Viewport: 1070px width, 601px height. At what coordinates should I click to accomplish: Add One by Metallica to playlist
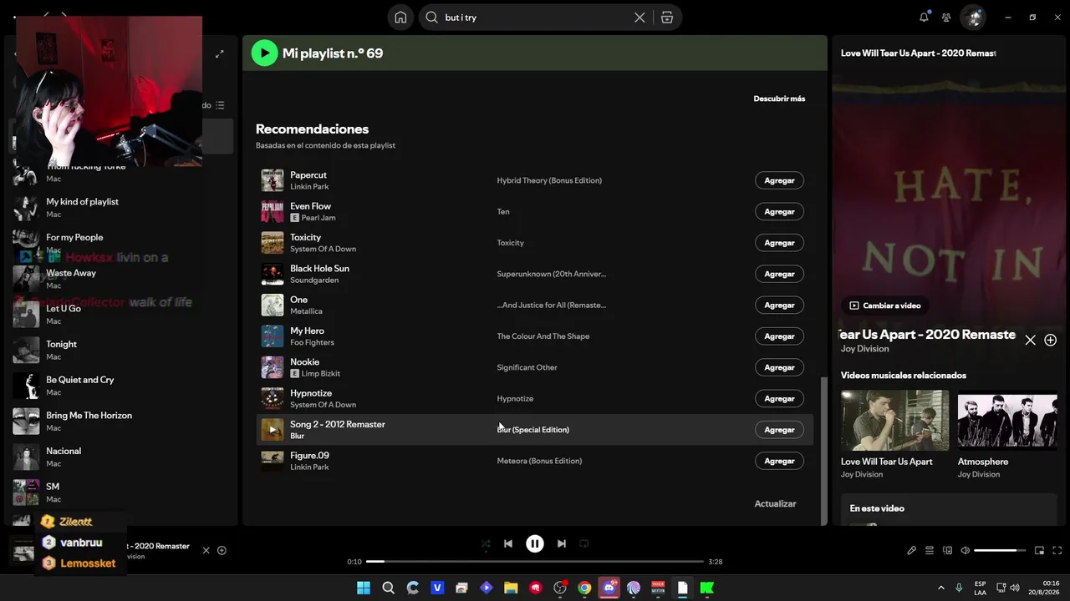tap(779, 305)
